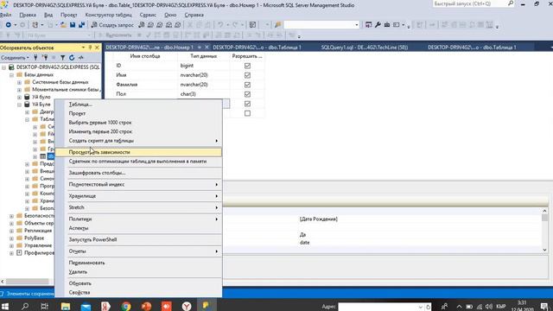
Task: Toggle allow nulls checkbox for Пол row
Action: click(247, 94)
